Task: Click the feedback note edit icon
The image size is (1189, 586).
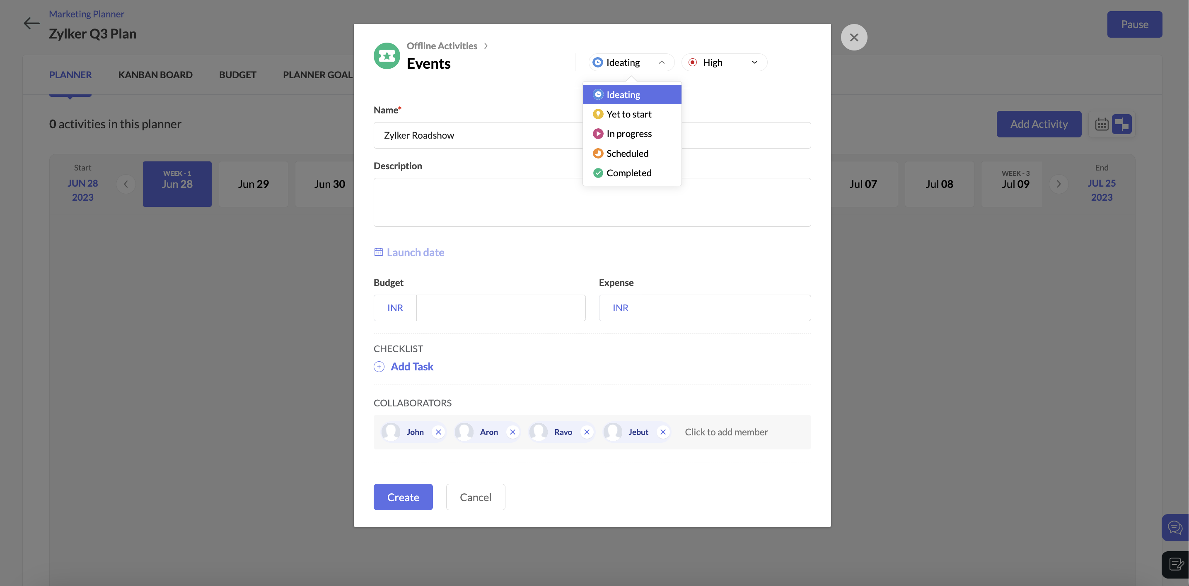Action: [x=1175, y=564]
